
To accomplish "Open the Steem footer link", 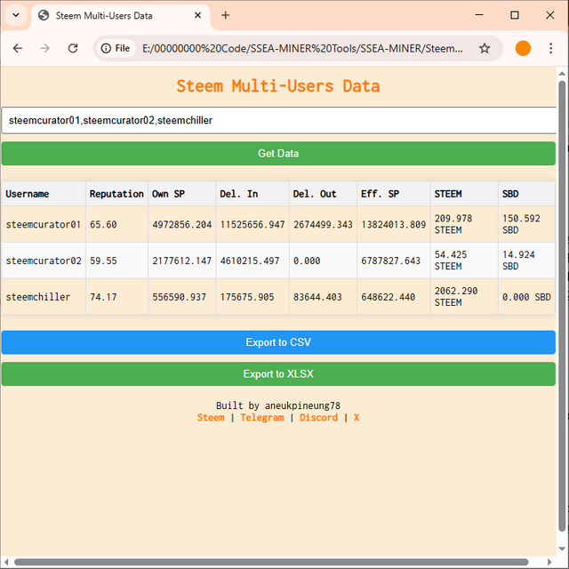I will [211, 417].
